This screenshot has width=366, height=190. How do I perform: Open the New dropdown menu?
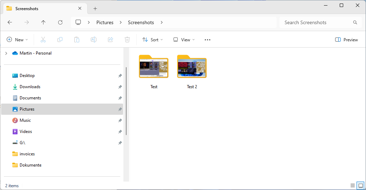(17, 40)
